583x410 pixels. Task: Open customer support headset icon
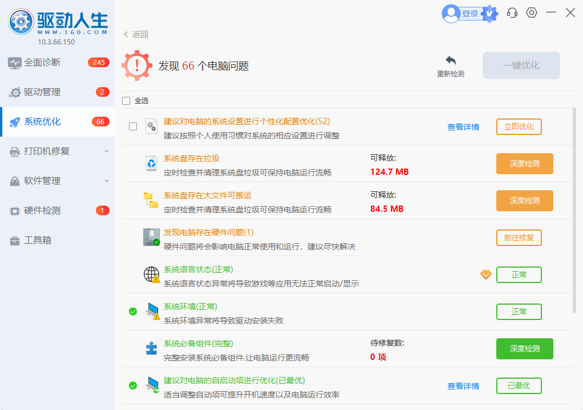coord(512,13)
